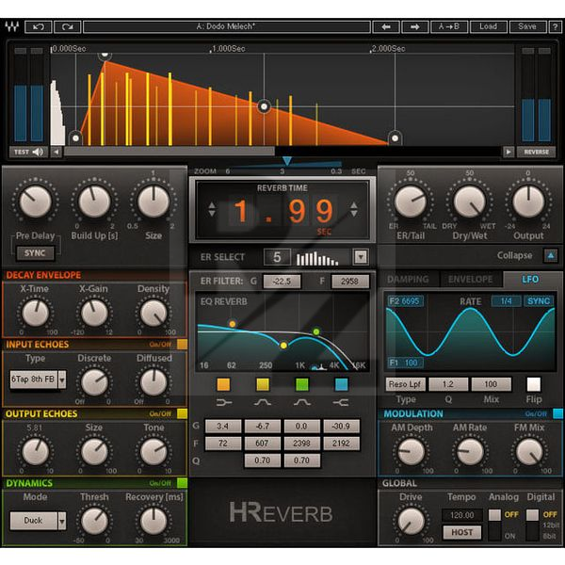This screenshot has width=565, height=565.
Task: Open Dynamics Mode dropdown arrow
Action: pos(62,521)
